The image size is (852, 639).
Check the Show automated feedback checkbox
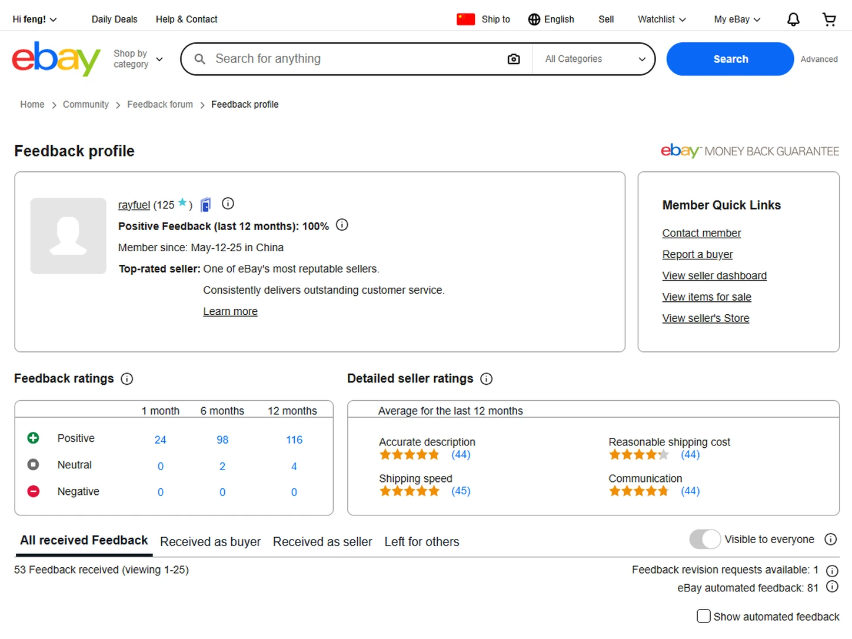(703, 616)
